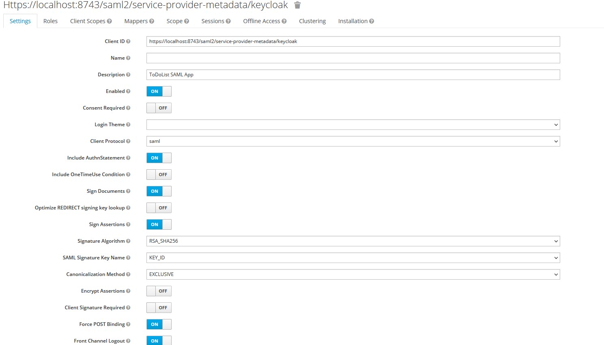
Task: Enable the Consent Required toggle
Action: 159,108
